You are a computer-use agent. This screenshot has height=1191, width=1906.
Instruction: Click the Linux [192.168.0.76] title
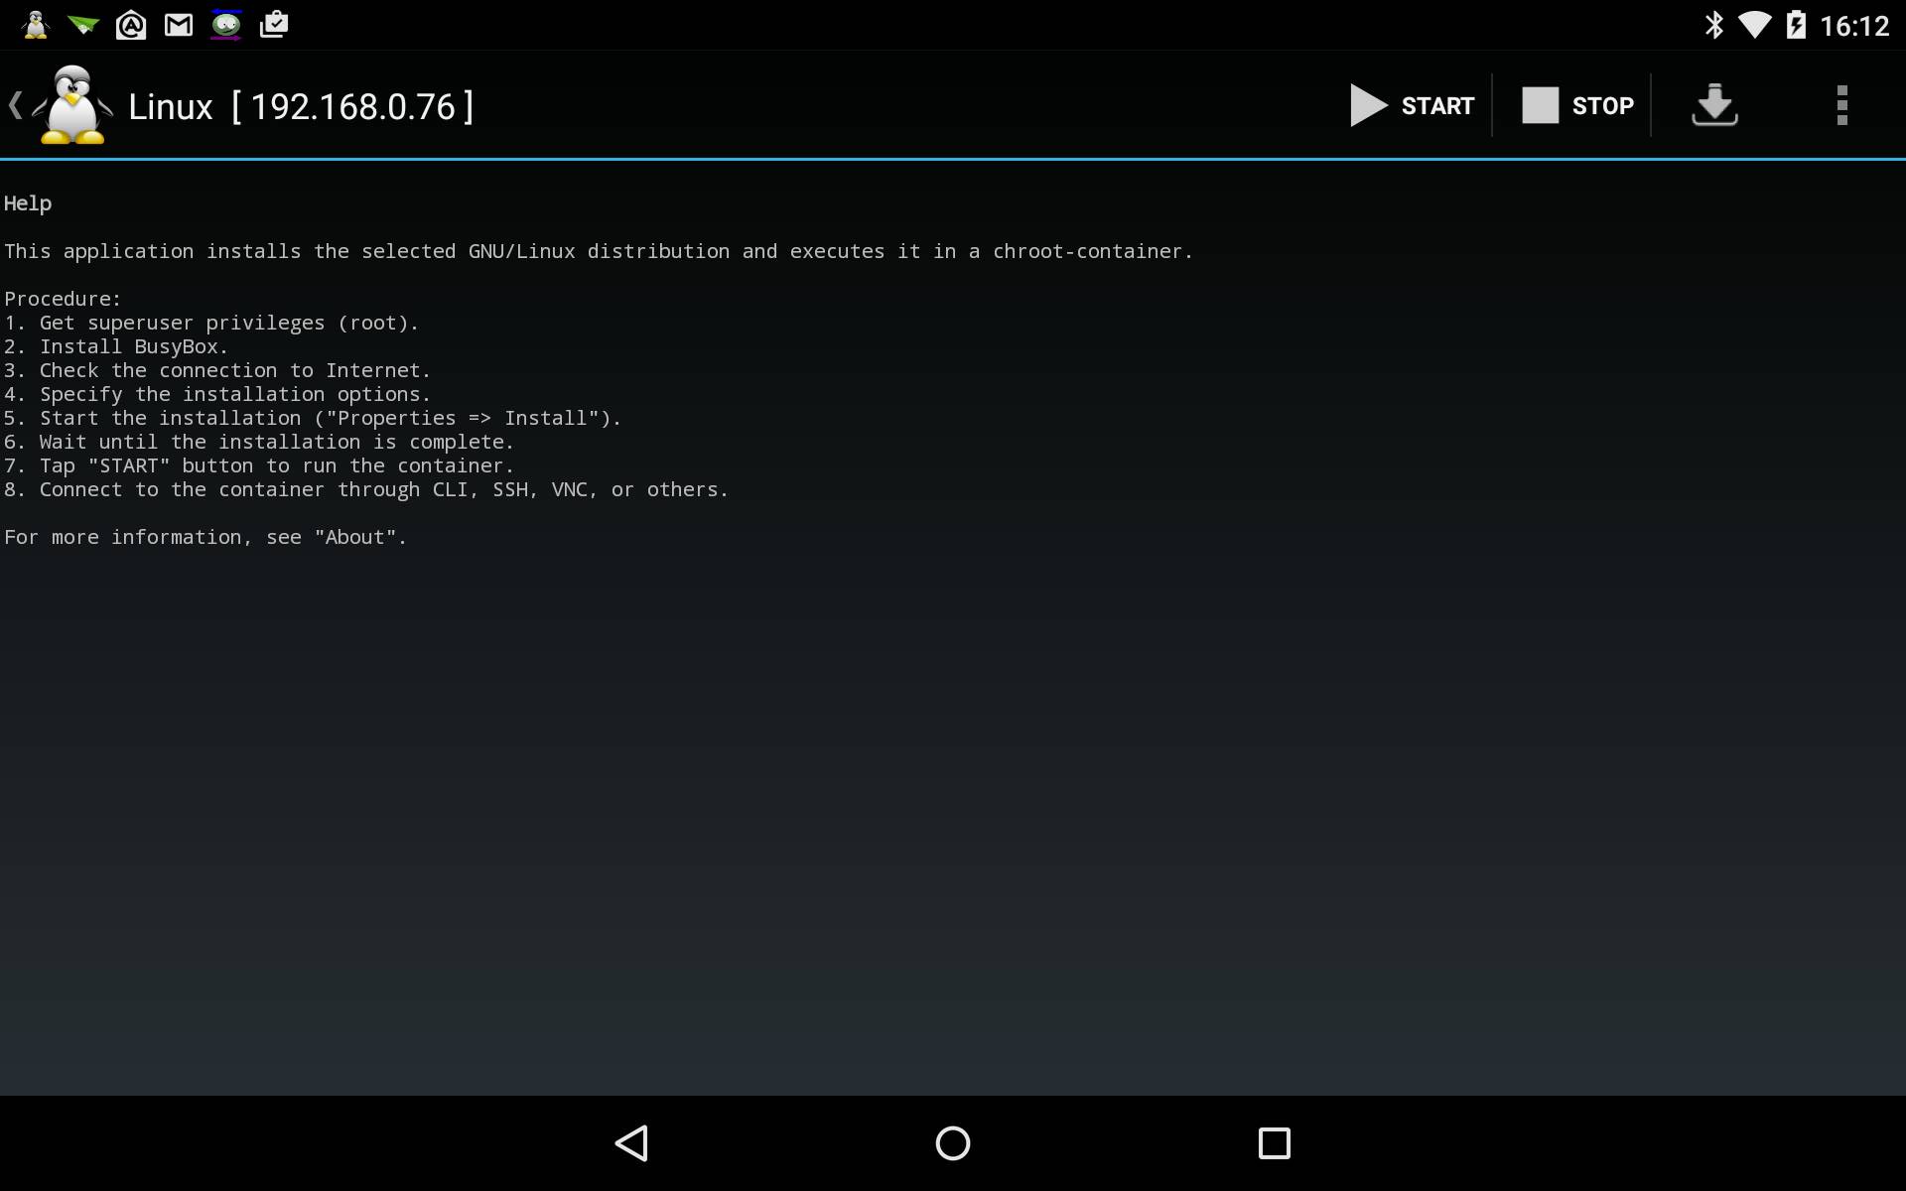click(x=301, y=107)
